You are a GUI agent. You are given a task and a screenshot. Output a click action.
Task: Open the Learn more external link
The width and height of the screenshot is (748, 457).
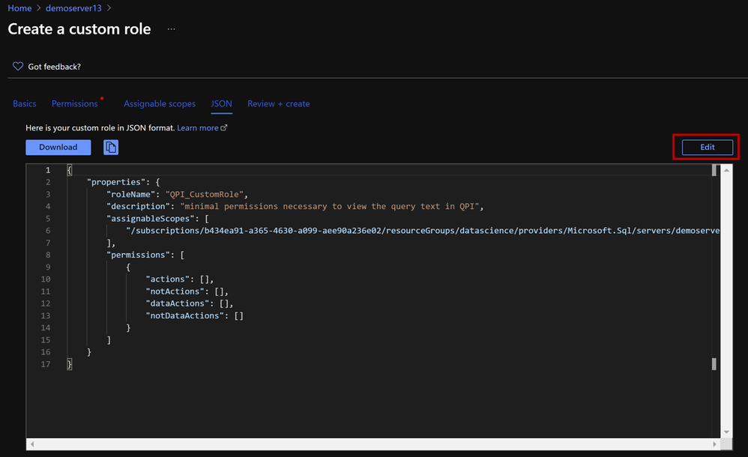click(202, 128)
